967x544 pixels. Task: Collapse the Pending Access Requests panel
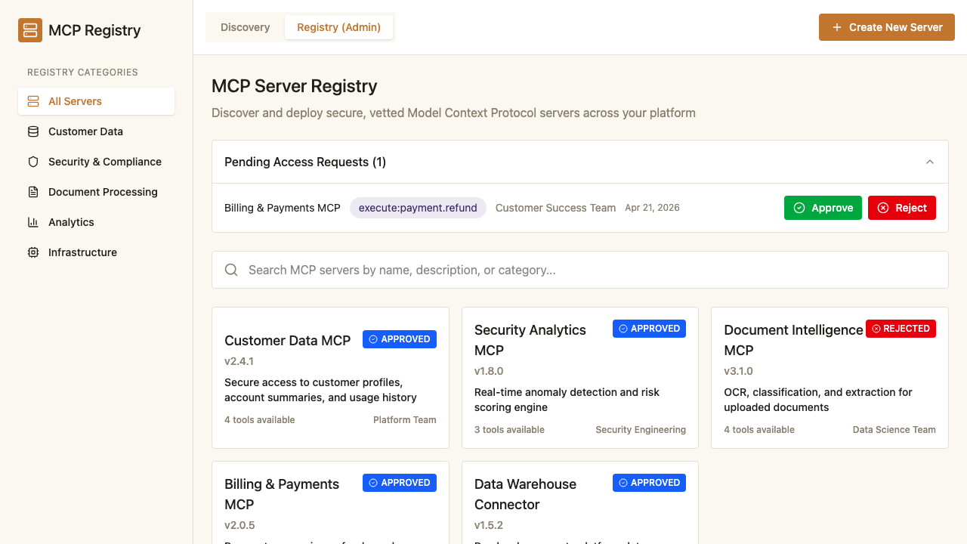(930, 162)
